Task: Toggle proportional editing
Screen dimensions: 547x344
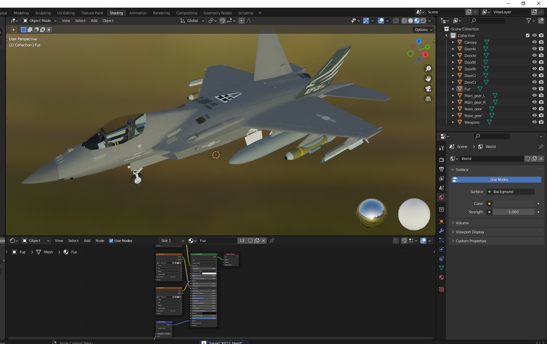Action: click(241, 21)
